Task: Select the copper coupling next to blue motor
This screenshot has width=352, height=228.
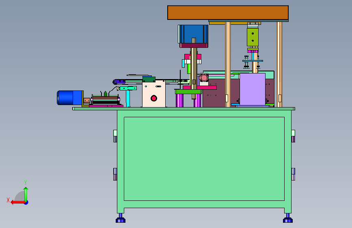Action: [86, 101]
